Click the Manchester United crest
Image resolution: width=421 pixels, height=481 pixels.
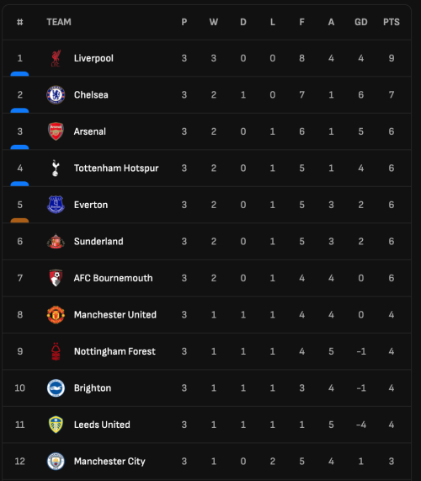(x=56, y=314)
